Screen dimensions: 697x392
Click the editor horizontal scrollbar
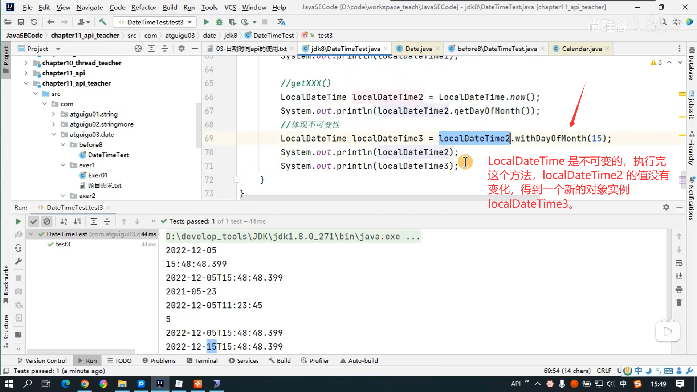coord(363,198)
